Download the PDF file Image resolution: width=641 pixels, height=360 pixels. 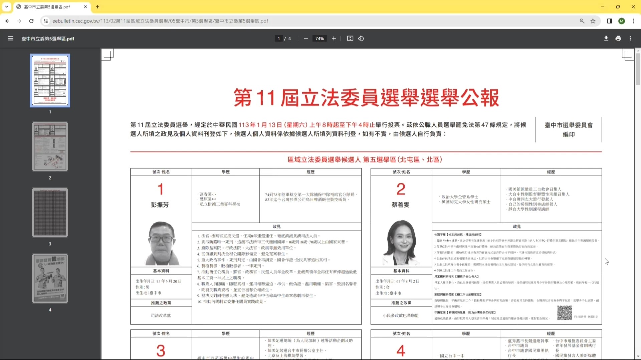(606, 39)
